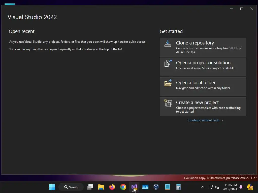
Task: Click the Clone a repository download icon
Action: [x=168, y=43]
